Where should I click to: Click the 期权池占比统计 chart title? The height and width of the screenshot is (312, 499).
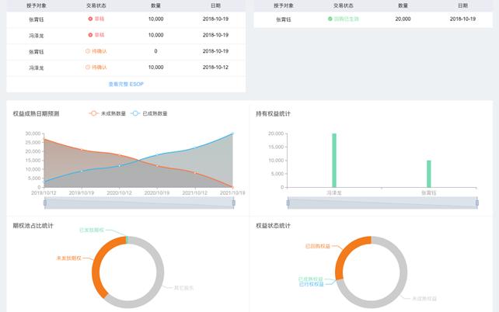pos(33,226)
